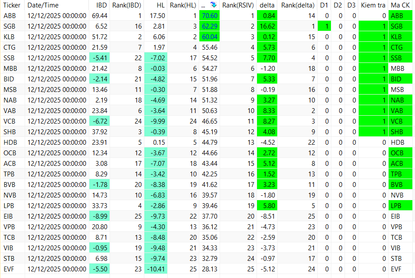Click the IBD value 23.91
This screenshot has height=278, width=415.
coord(100,143)
